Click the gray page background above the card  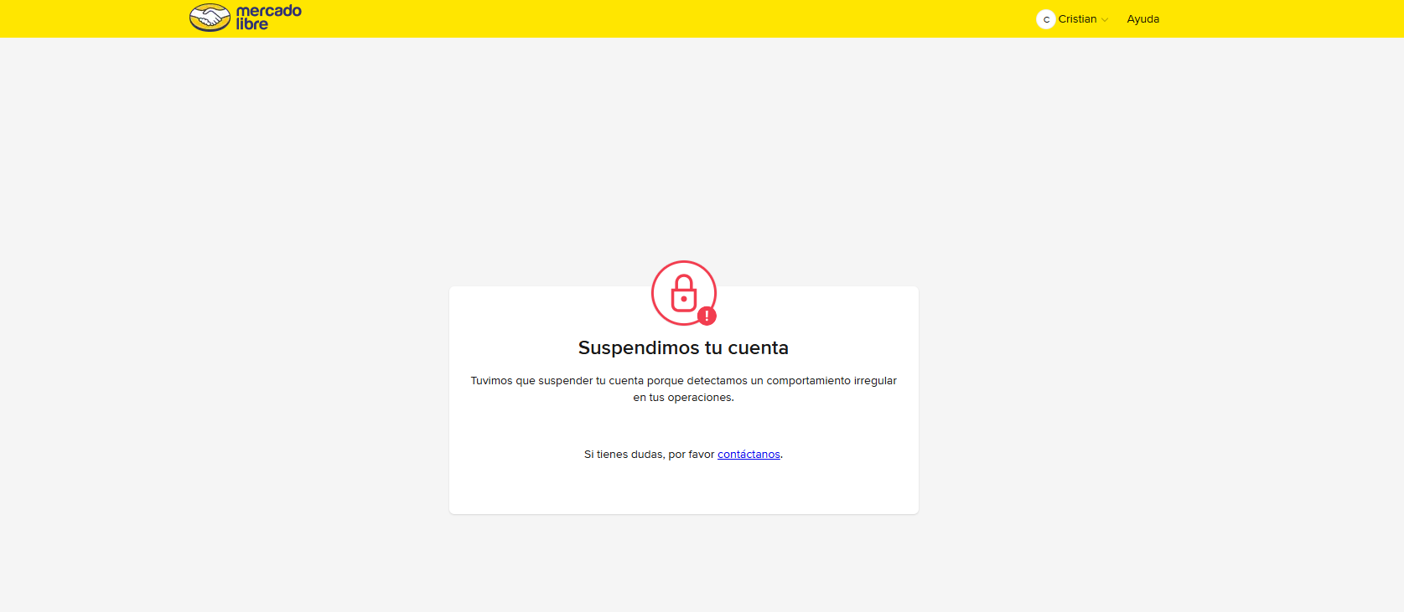[x=683, y=151]
